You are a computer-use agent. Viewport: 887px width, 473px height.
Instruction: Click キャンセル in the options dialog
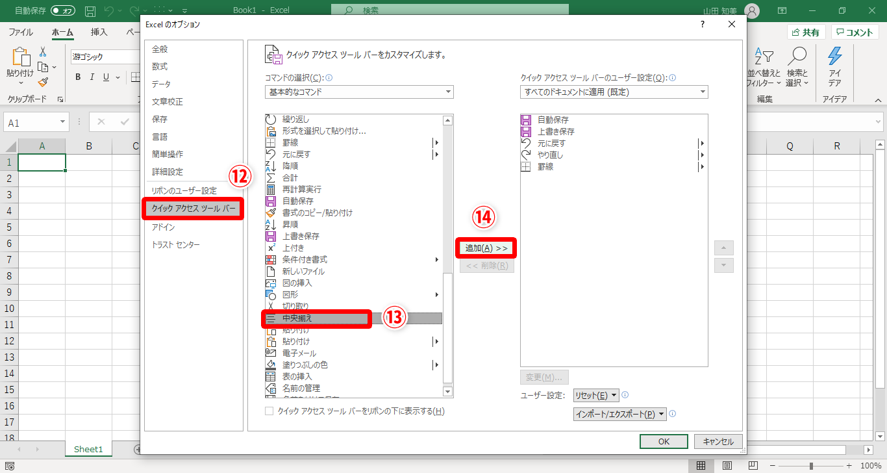pos(718,441)
